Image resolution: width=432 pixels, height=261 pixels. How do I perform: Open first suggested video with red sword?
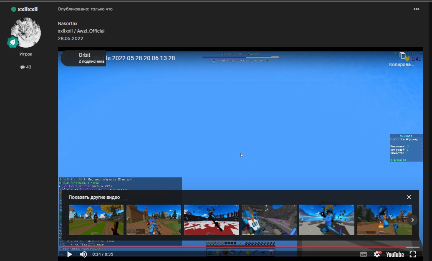(96, 220)
